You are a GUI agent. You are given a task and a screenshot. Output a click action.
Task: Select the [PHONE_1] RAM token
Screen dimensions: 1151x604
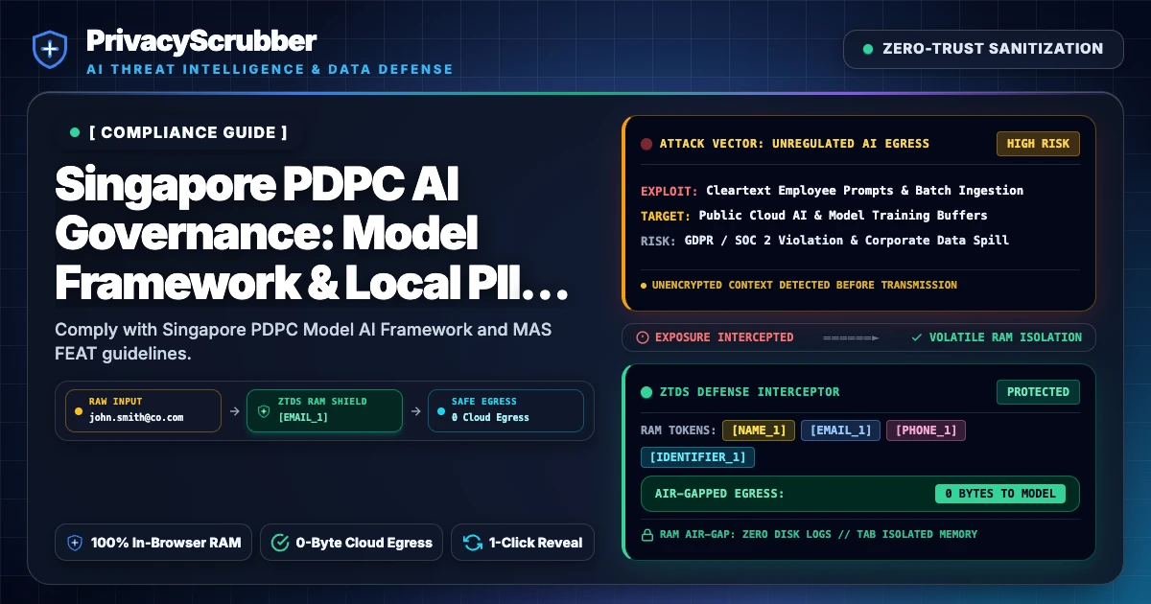coord(926,430)
